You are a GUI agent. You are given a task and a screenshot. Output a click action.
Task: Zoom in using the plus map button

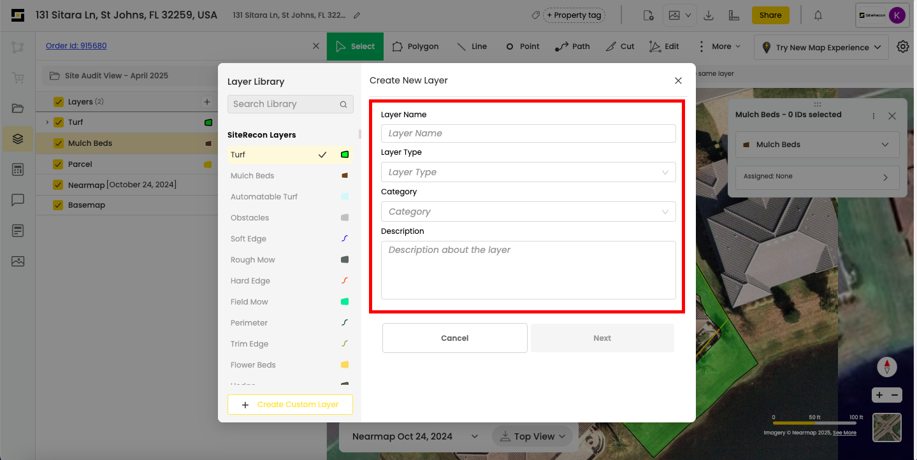[x=879, y=395]
